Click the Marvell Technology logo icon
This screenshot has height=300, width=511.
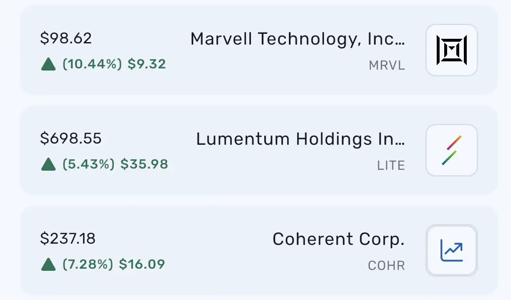pos(451,50)
